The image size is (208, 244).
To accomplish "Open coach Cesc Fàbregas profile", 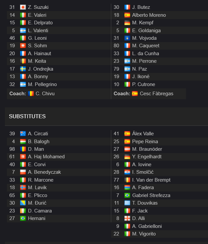I will pyautogui.click(x=156, y=94).
